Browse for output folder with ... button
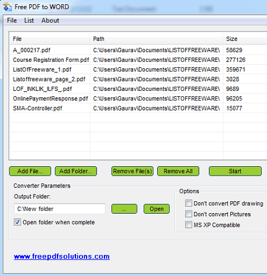The width and height of the screenshot is (267, 276). (124, 209)
